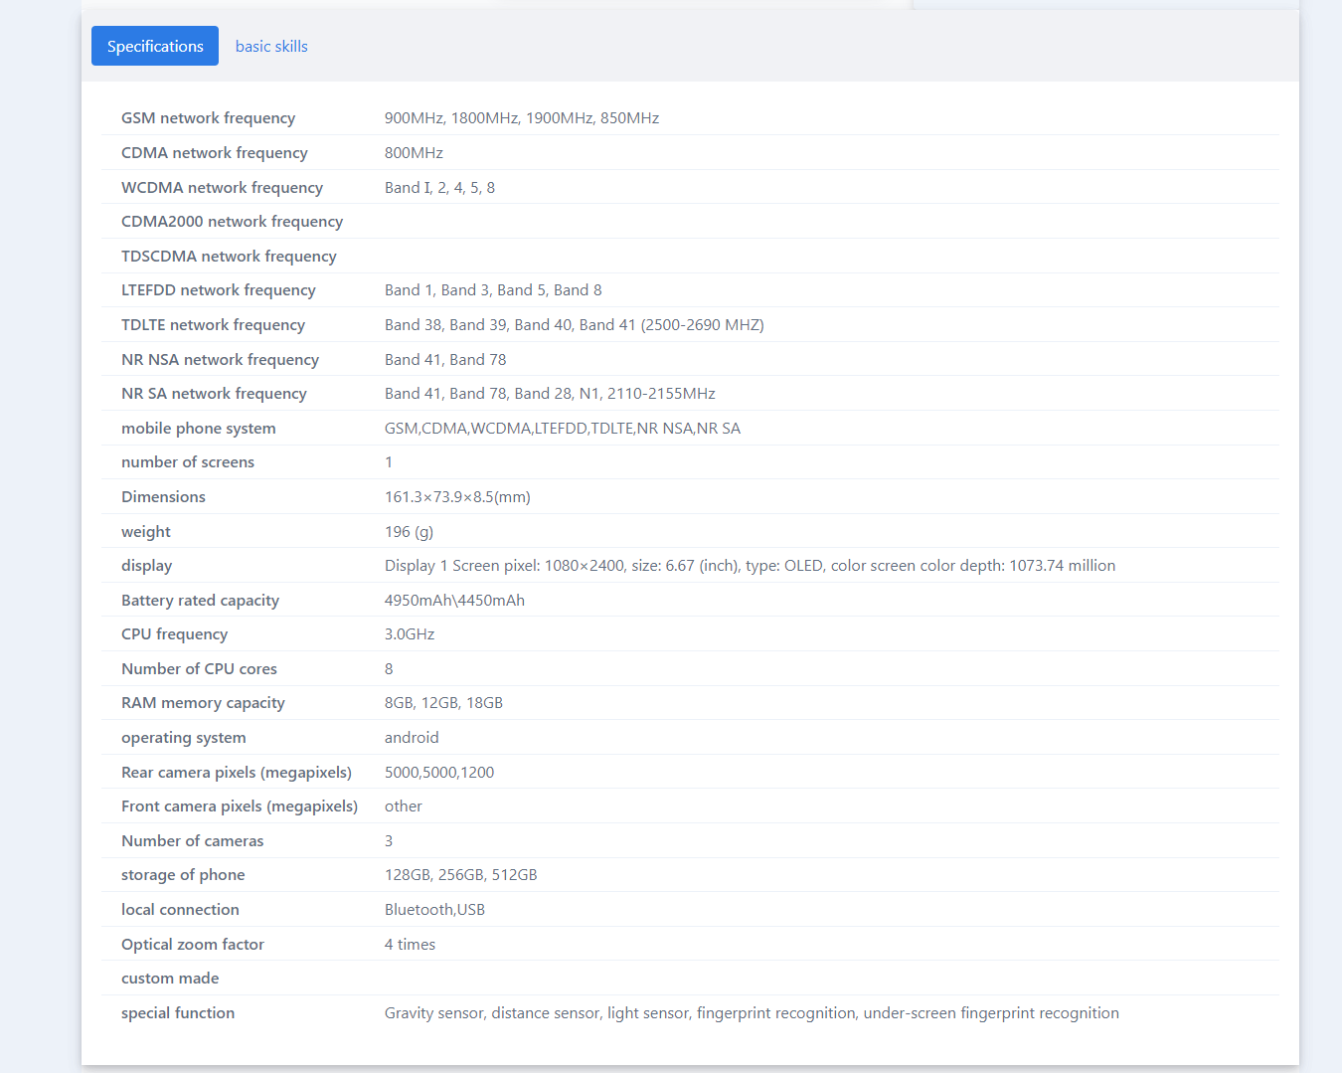
Task: Select NR SA network frequency value text
Action: coord(550,393)
